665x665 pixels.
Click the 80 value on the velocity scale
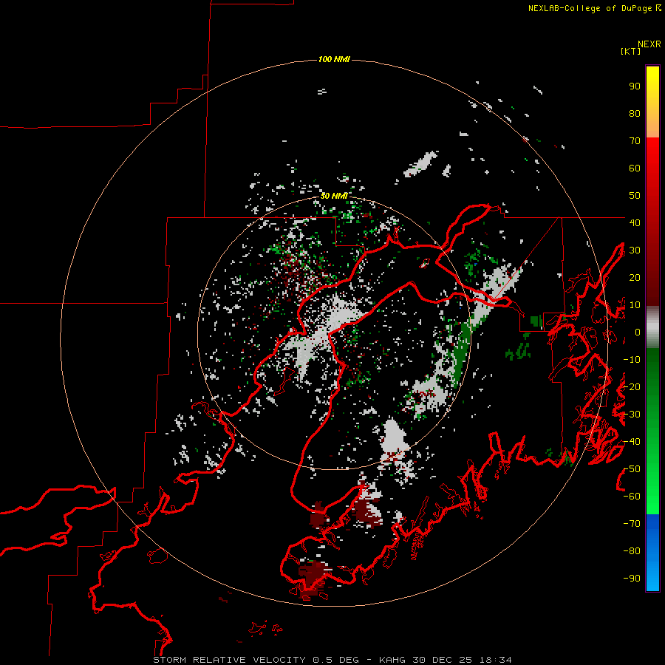(635, 114)
